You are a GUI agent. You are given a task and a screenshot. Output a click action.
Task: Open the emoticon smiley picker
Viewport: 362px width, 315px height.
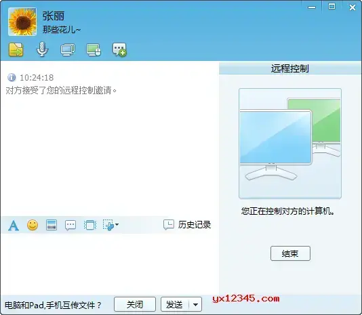33,225
